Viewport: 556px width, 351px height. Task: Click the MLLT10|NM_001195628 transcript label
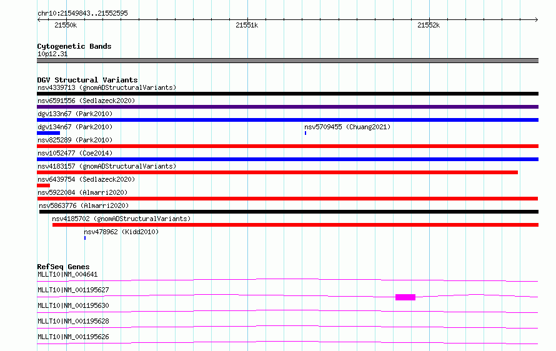(x=73, y=321)
